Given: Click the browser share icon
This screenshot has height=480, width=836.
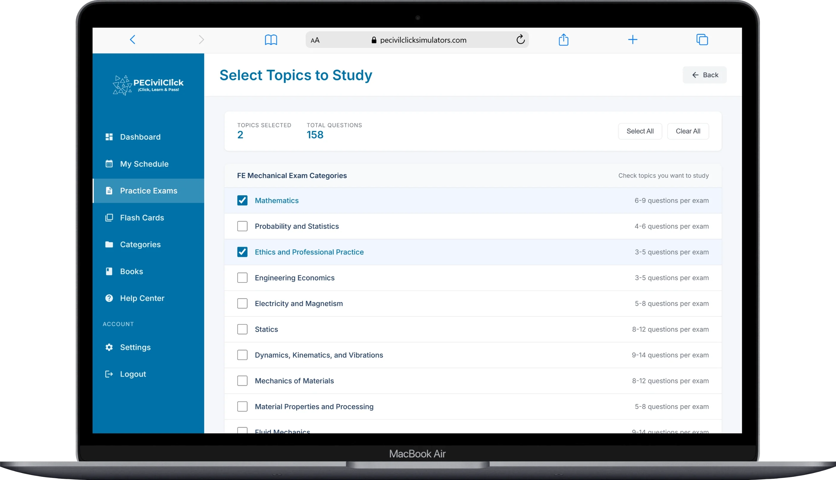Looking at the screenshot, I should tap(563, 39).
